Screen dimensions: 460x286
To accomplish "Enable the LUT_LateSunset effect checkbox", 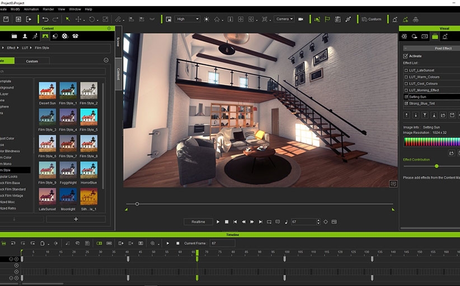I will click(x=406, y=70).
